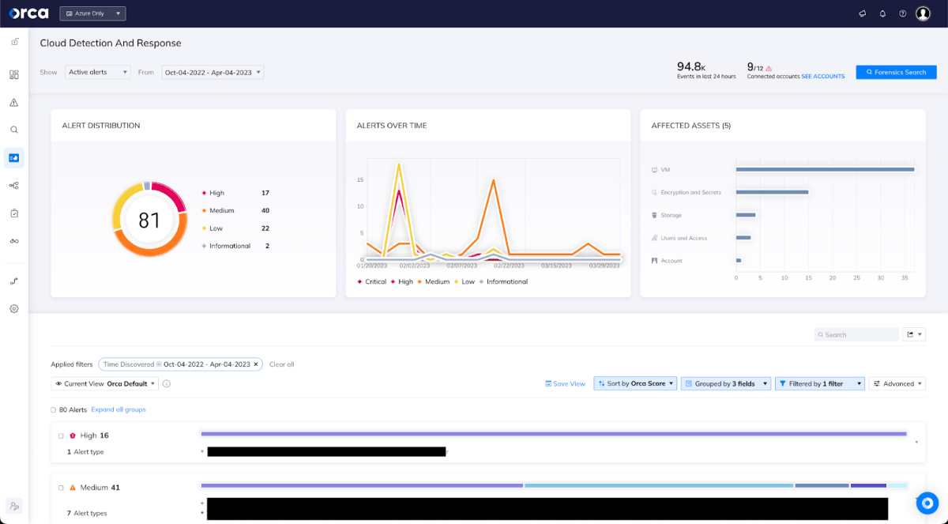
Task: Open the Sort by Orca Score dropdown
Action: [635, 383]
